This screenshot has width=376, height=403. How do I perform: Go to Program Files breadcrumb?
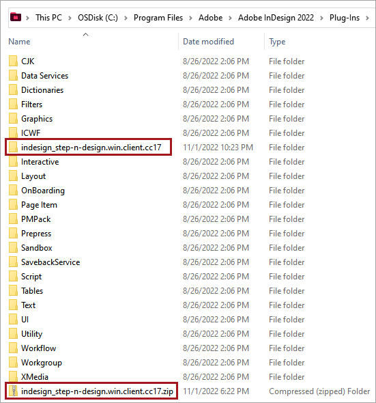(x=158, y=18)
